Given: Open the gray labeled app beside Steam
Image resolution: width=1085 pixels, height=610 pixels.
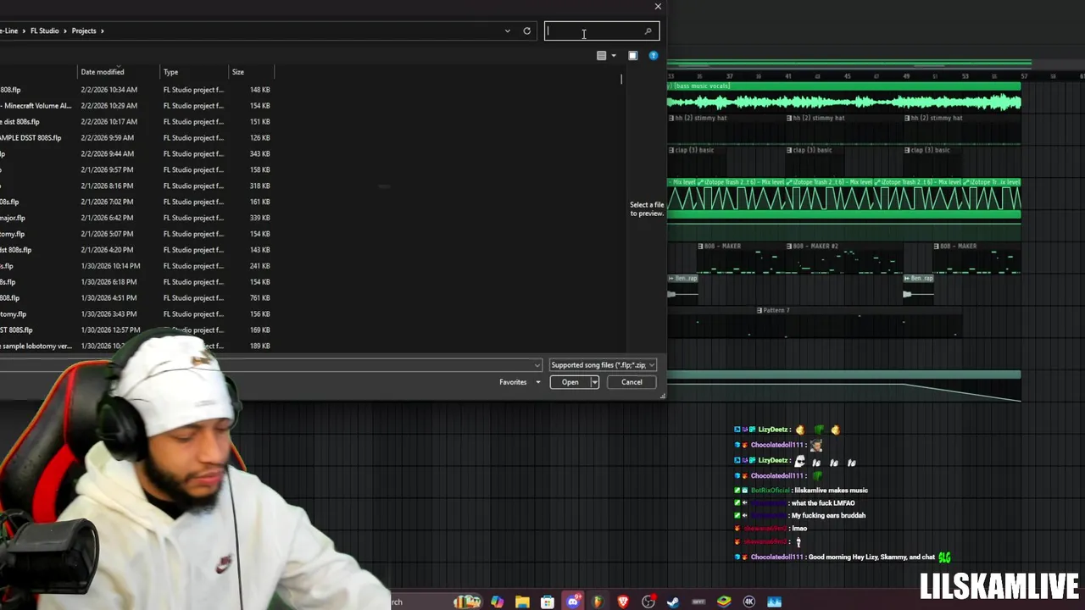Looking at the screenshot, I should coord(698,602).
